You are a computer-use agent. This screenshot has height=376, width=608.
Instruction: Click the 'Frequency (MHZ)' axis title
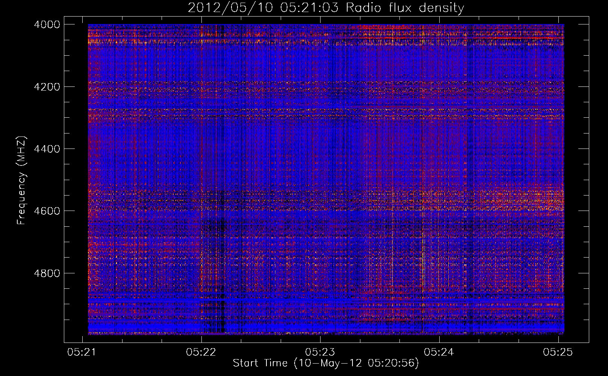tap(22, 180)
